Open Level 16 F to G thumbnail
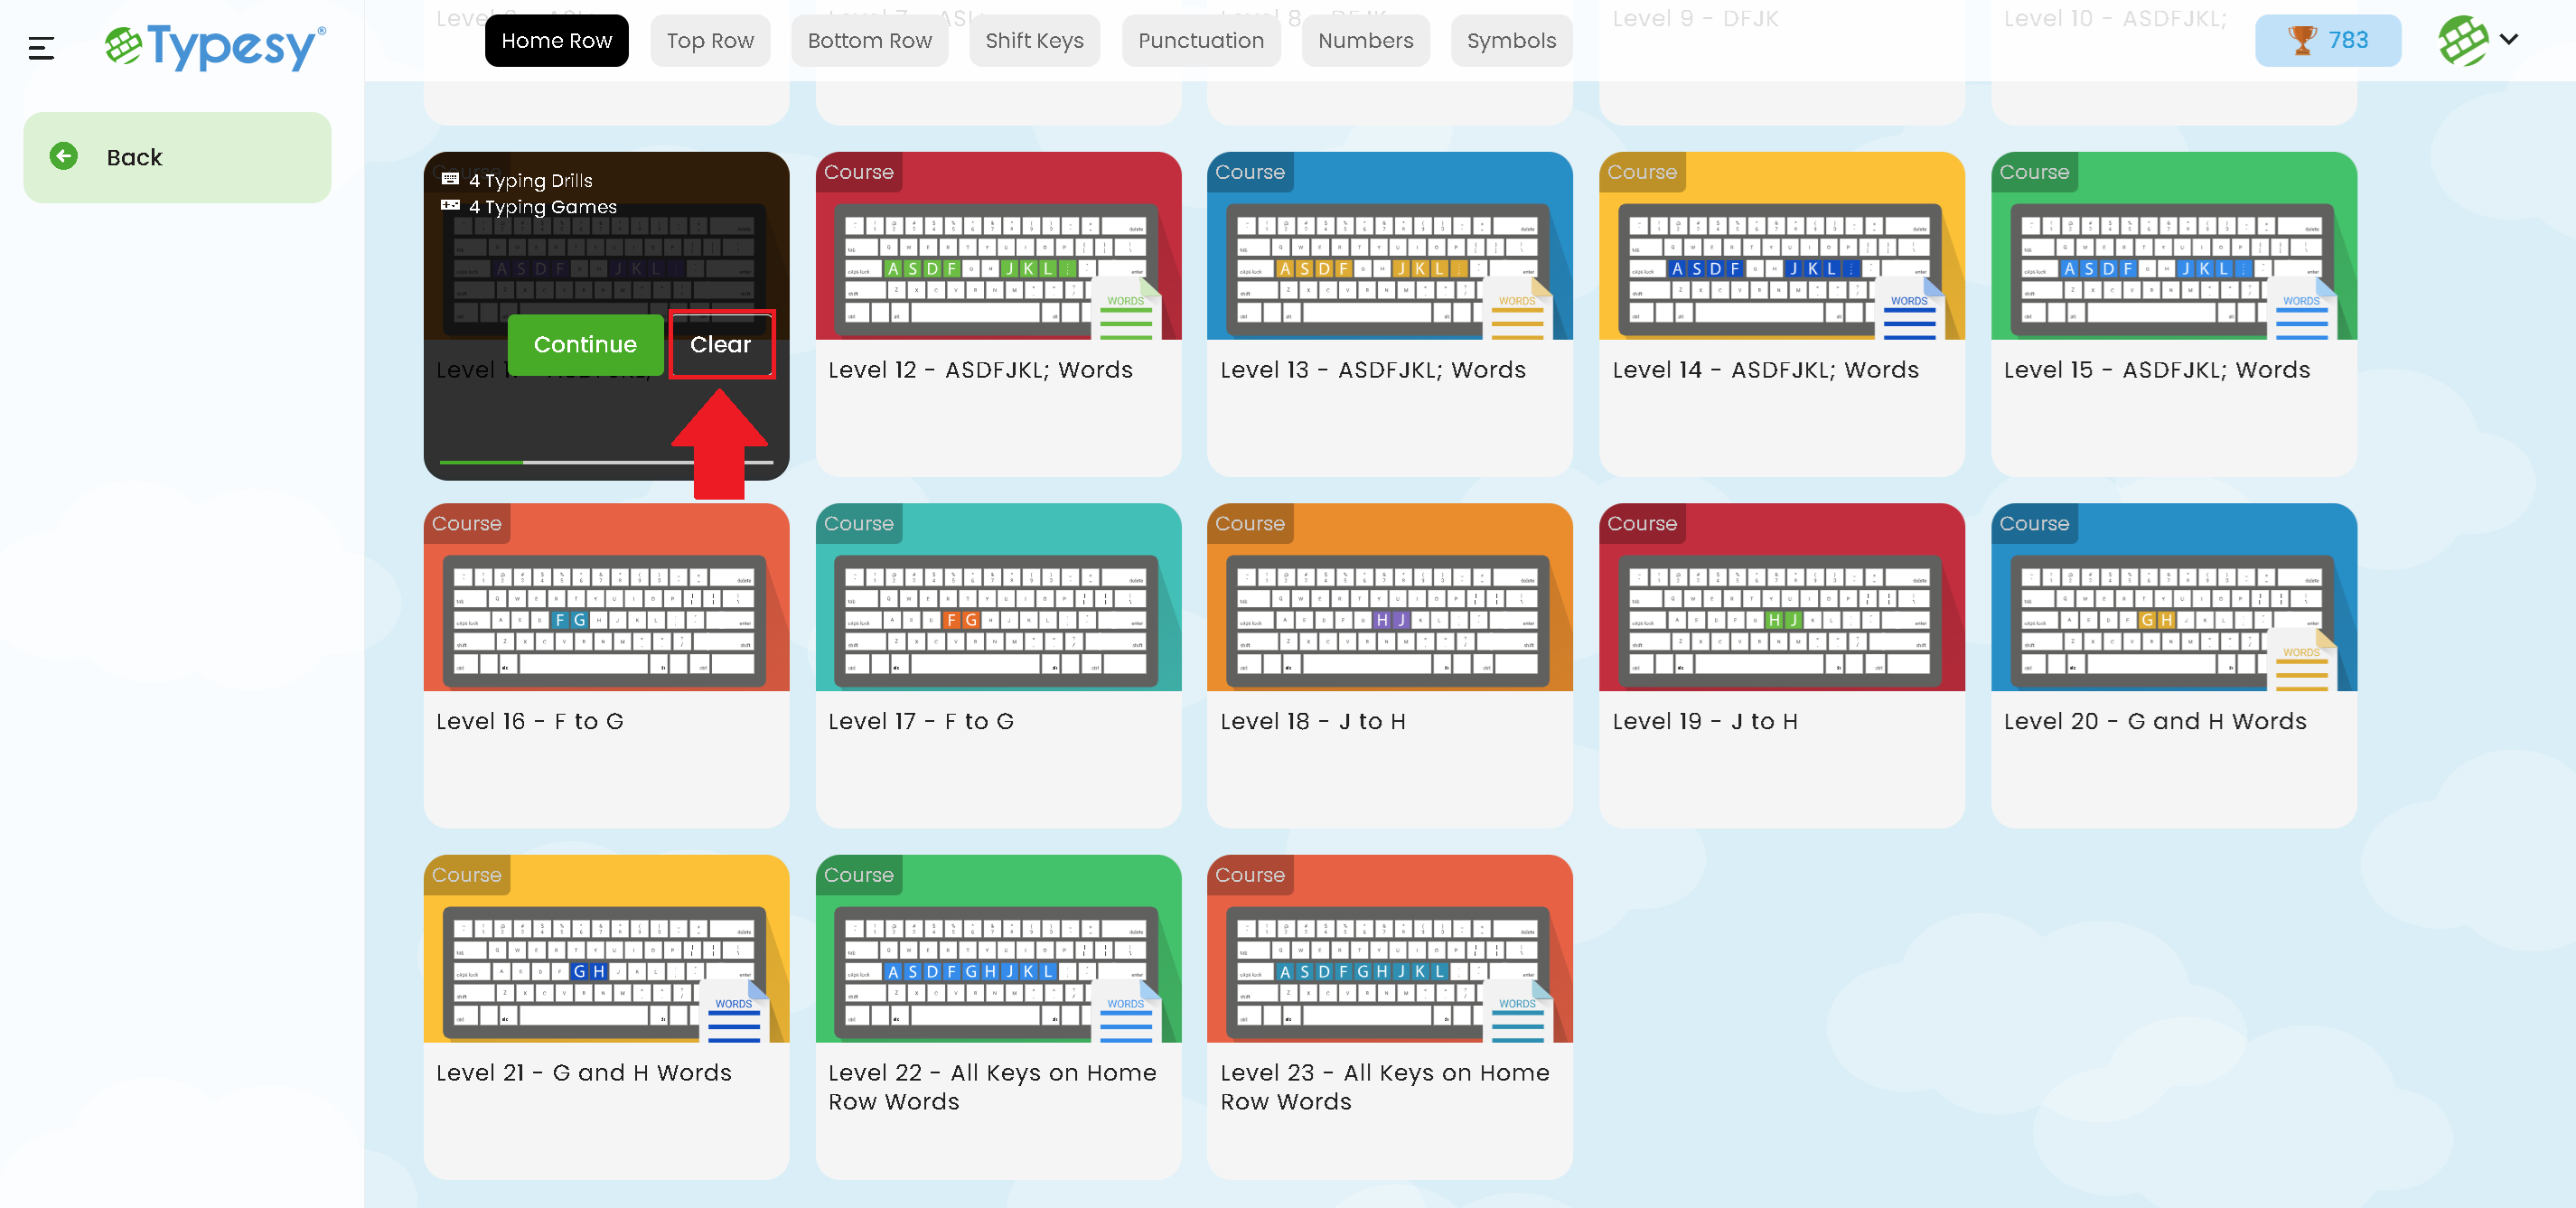The height and width of the screenshot is (1208, 2576). 606,597
